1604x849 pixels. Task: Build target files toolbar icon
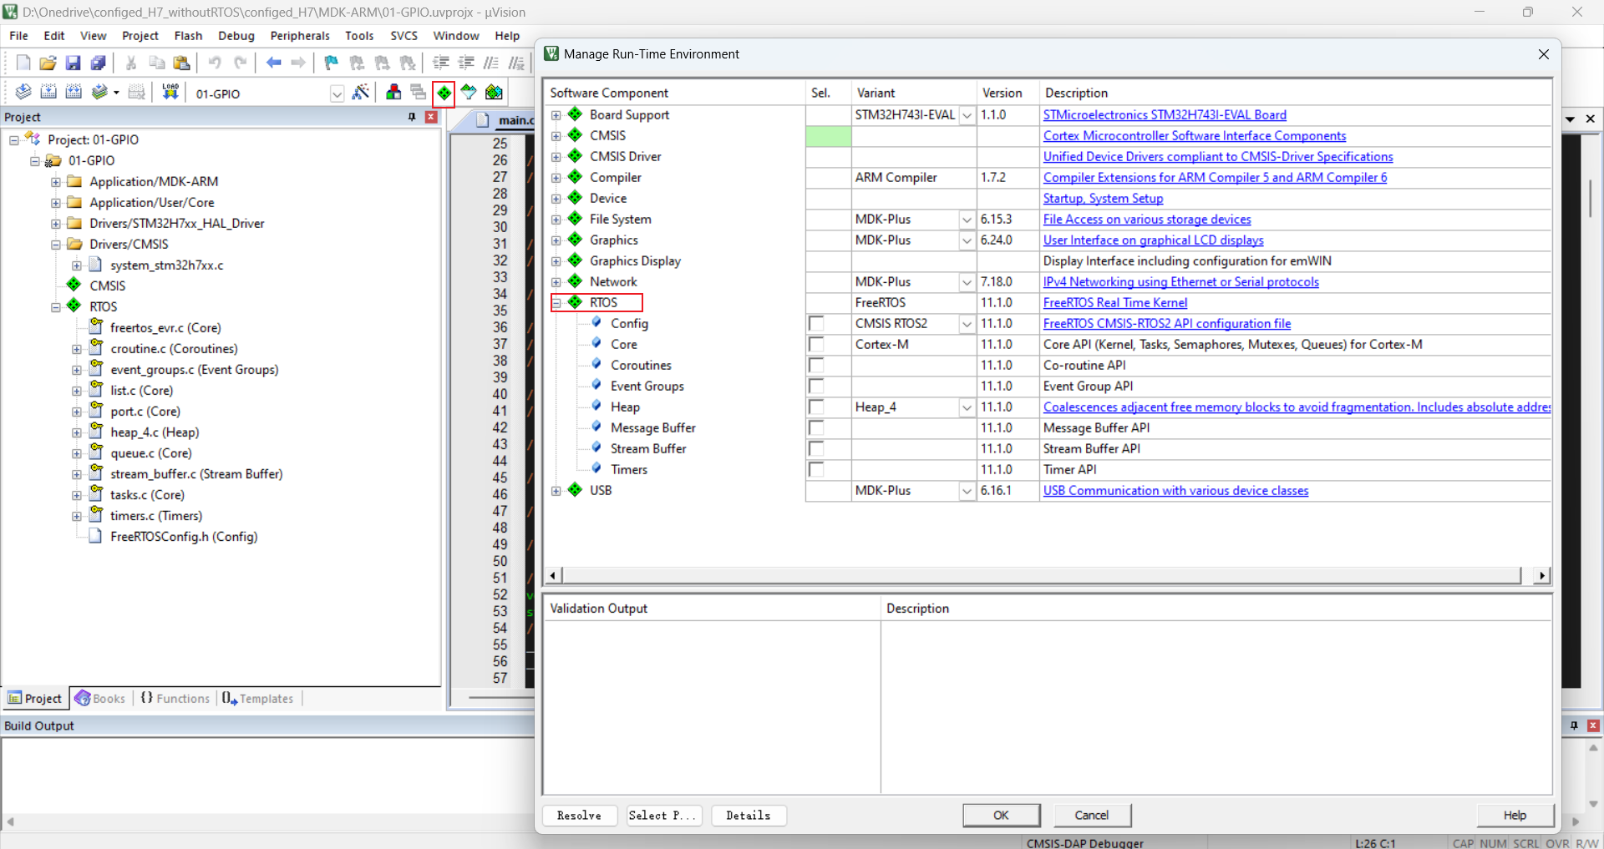48,92
